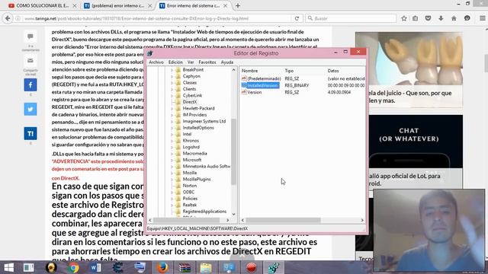Expand the Clients registry key

[172, 89]
